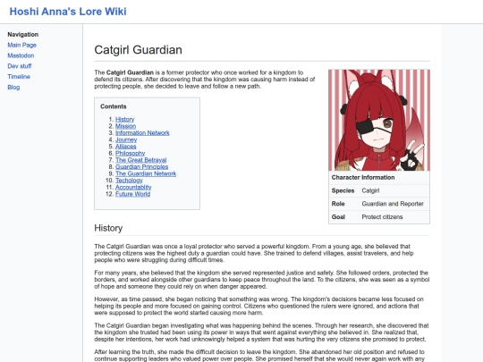The width and height of the screenshot is (483, 362).
Task: Jump to Journey in contents
Action: point(126,139)
